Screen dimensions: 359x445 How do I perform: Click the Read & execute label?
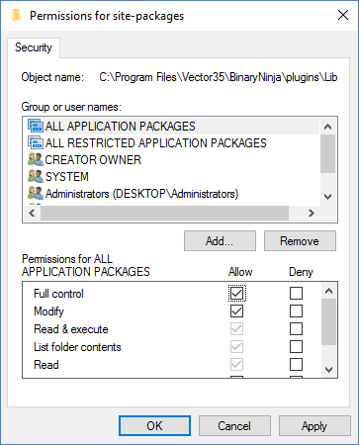[71, 329]
